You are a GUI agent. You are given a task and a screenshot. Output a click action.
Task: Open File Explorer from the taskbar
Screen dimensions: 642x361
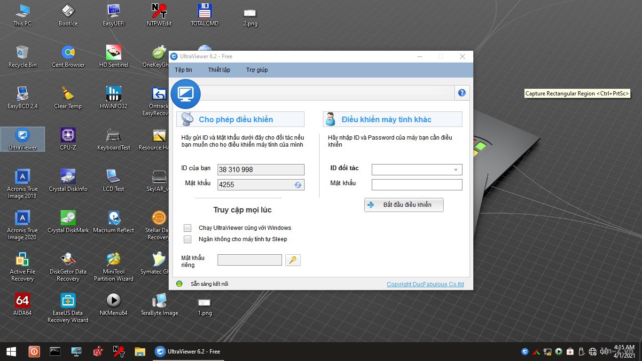coord(140,351)
